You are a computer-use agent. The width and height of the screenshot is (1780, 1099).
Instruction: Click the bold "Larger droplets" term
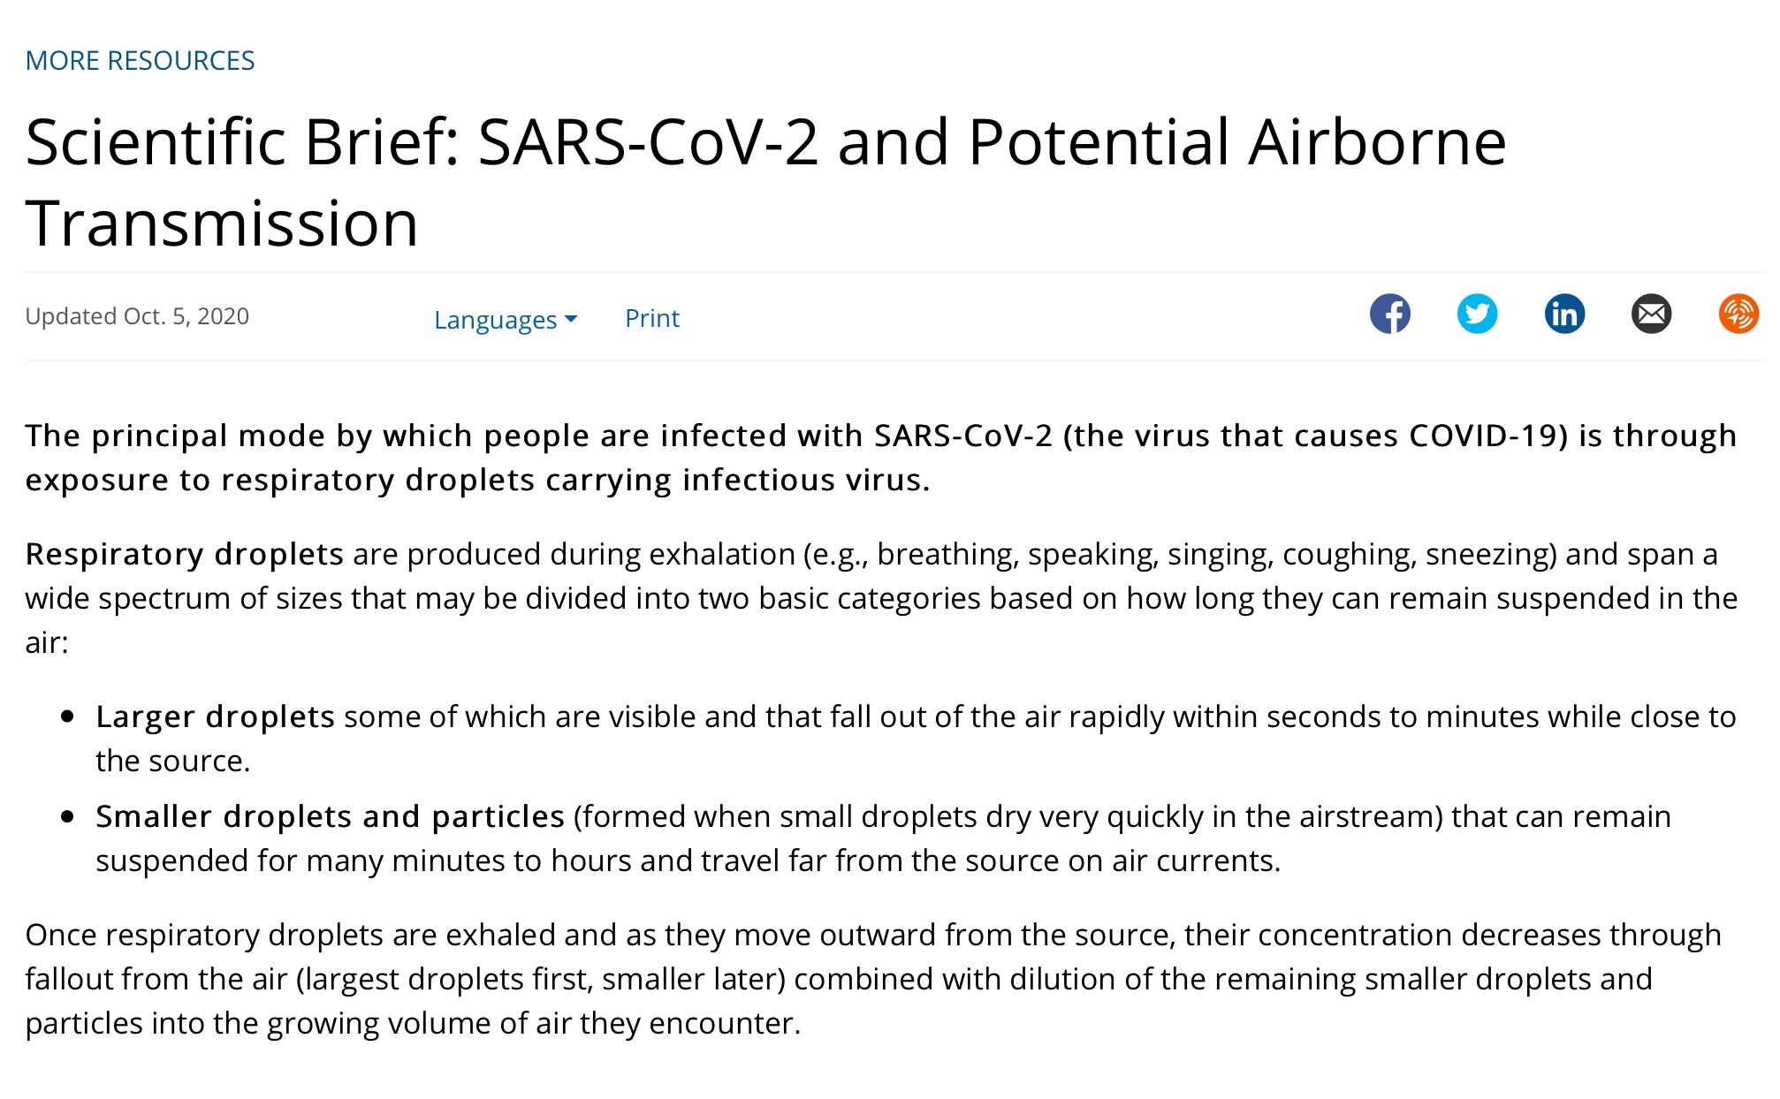[x=215, y=716]
